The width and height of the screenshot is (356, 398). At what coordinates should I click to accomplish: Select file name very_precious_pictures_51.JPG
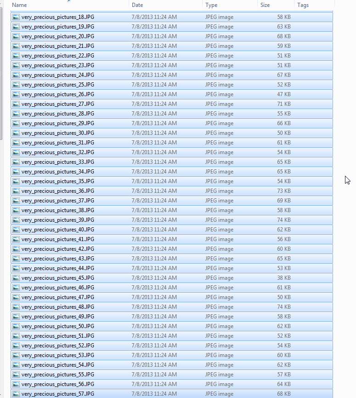click(x=58, y=336)
